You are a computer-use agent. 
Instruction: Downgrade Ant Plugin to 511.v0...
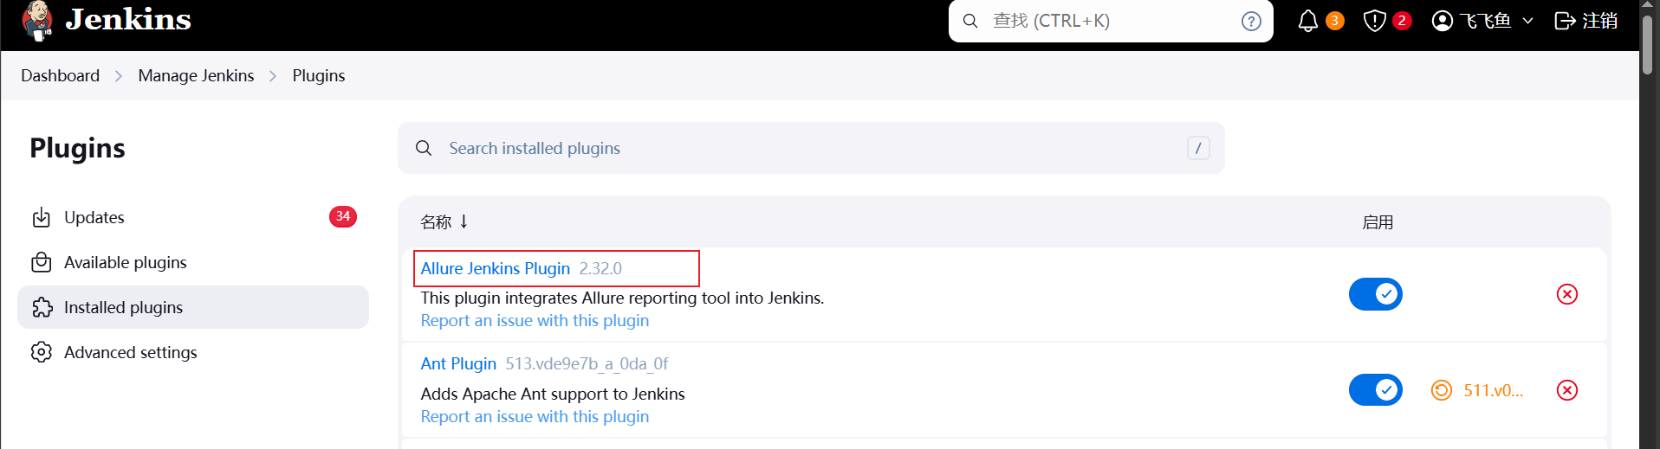click(x=1477, y=390)
